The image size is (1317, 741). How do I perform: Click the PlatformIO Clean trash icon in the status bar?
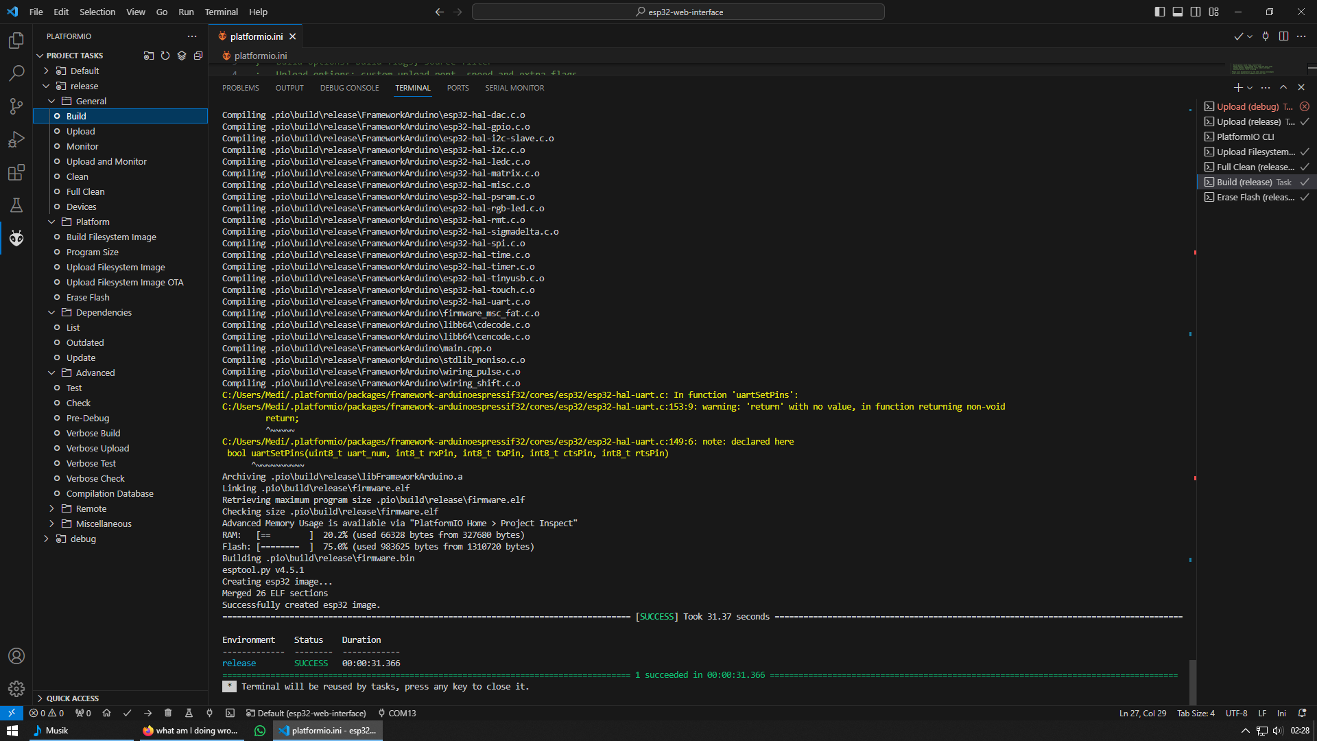[168, 713]
